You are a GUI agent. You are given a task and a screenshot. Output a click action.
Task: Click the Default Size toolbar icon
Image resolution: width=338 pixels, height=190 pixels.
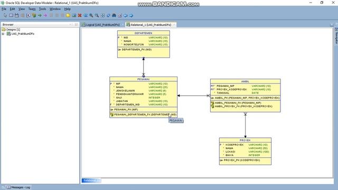[108, 15]
